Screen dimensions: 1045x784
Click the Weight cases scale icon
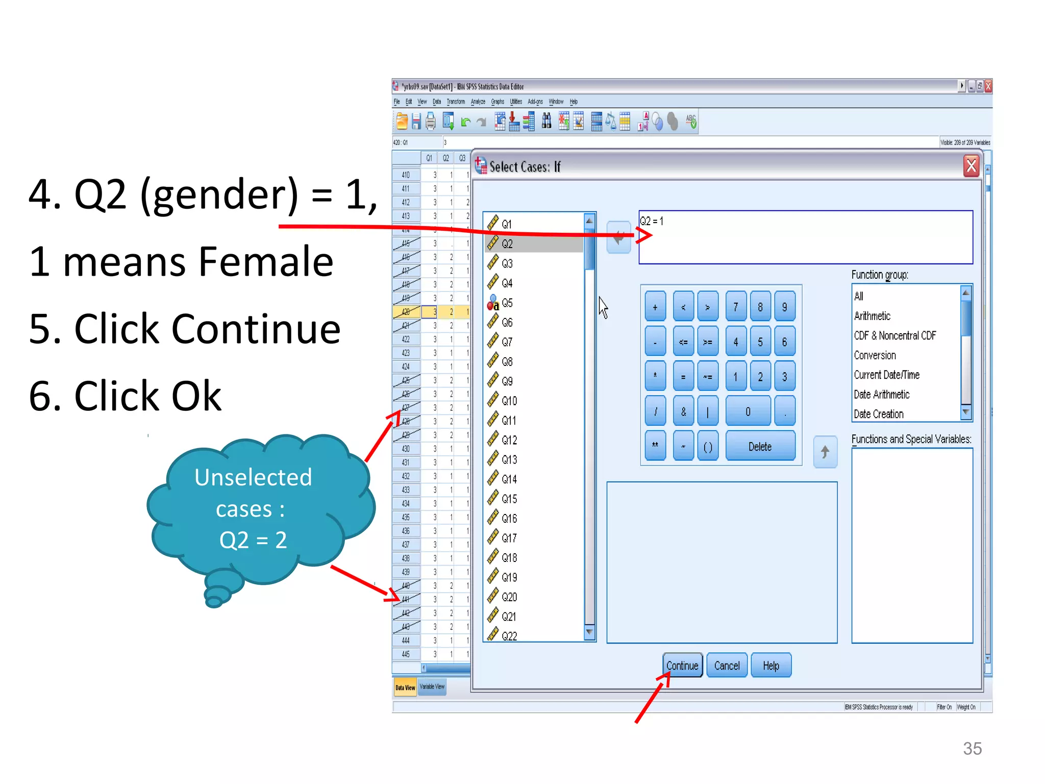pyautogui.click(x=611, y=121)
